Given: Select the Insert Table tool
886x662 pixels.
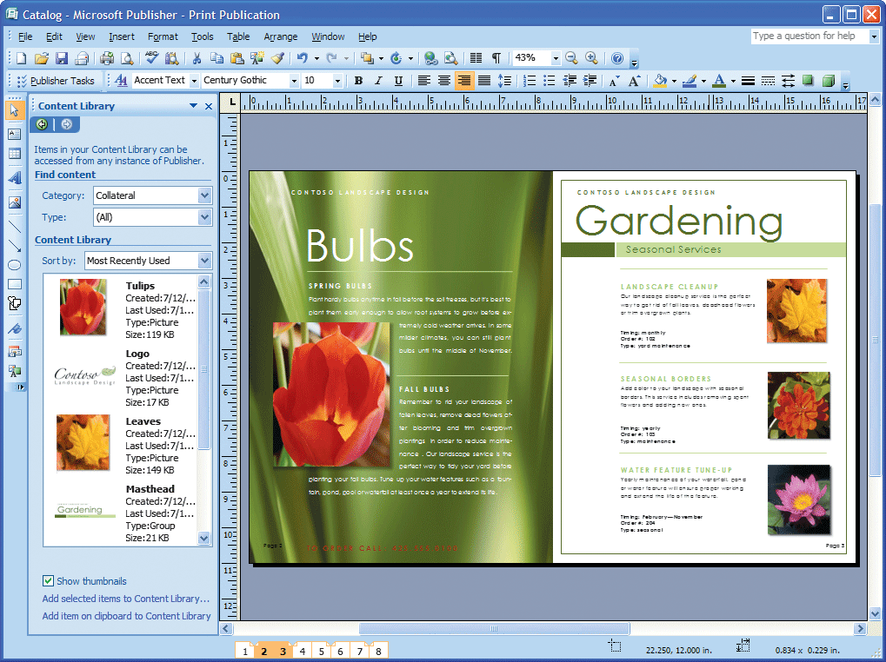Looking at the screenshot, I should [14, 155].
